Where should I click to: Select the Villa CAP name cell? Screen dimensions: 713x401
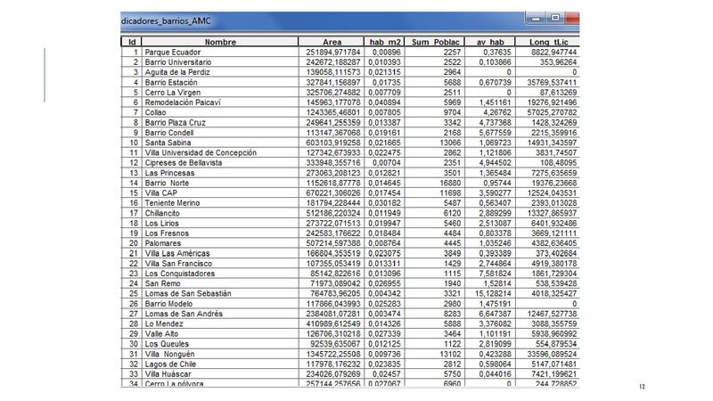point(162,193)
